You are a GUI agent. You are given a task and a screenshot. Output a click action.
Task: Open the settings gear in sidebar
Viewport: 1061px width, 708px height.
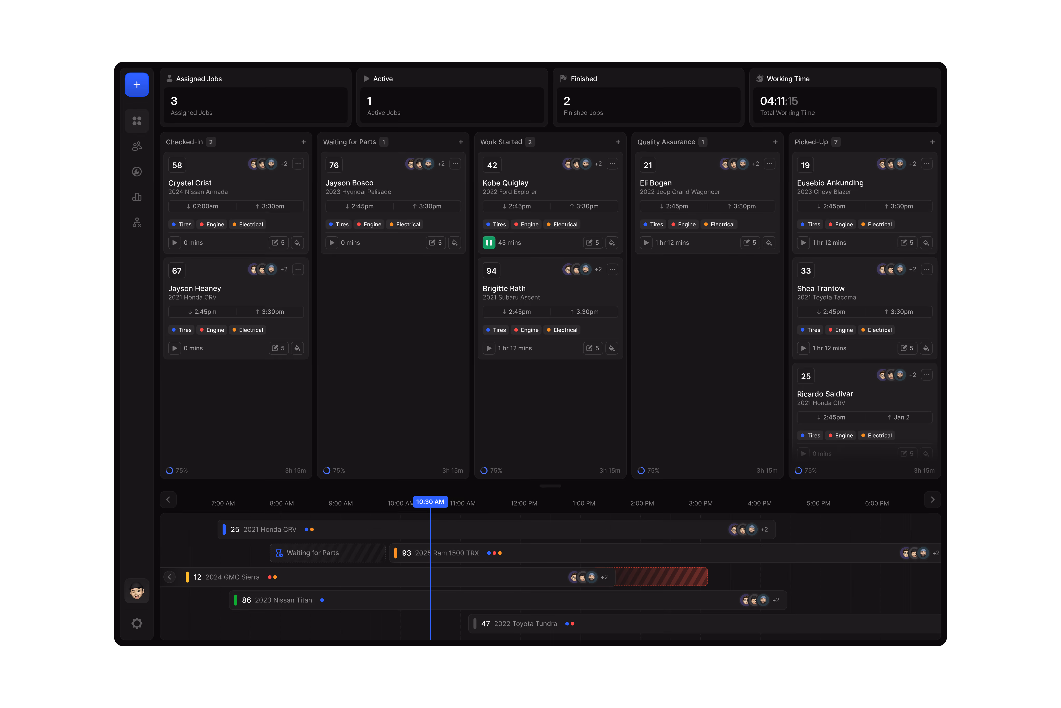[x=137, y=624]
